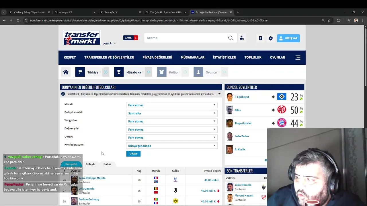Open the browser extensions puzzle icon

click(339, 20)
